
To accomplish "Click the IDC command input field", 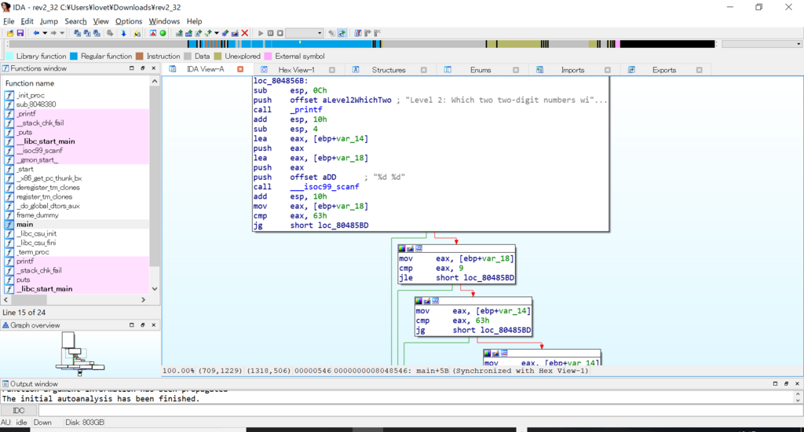I will coord(421,411).
